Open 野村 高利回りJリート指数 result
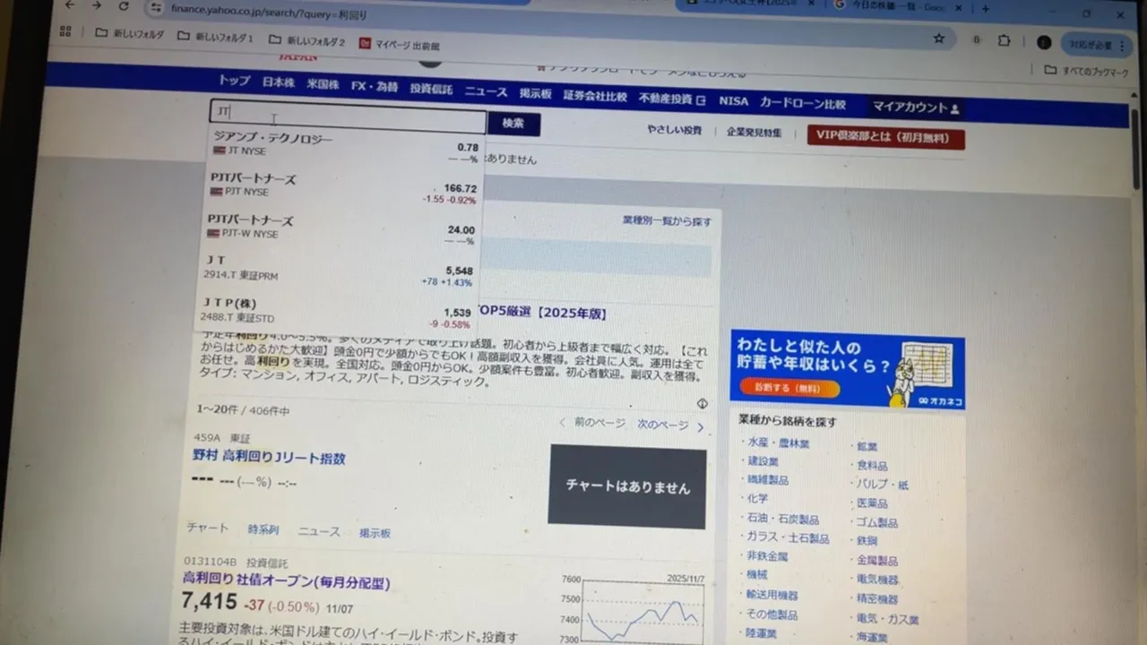The width and height of the screenshot is (1147, 645). [x=269, y=457]
